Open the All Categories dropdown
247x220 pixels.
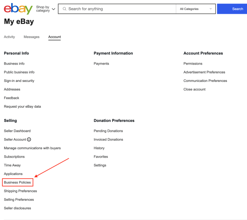coord(196,9)
